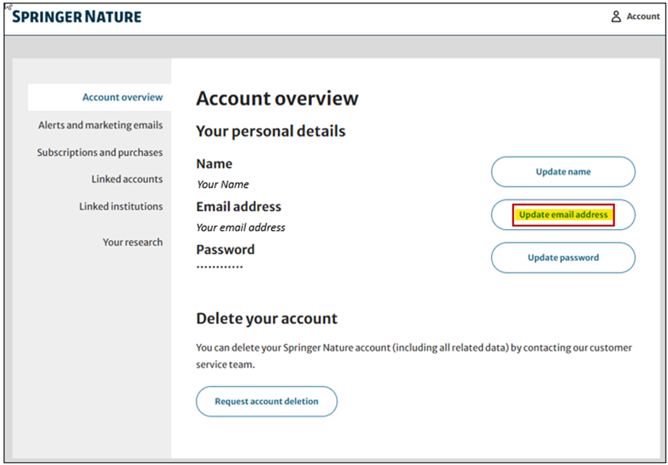View Subscriptions and purchases
The width and height of the screenshot is (668, 465).
tap(100, 152)
